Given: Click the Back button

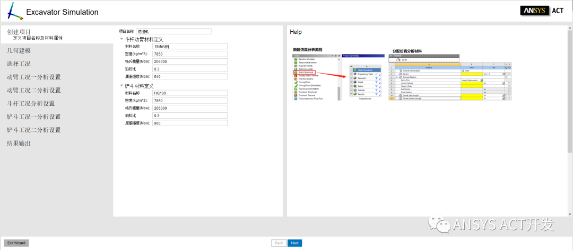Looking at the screenshot, I should [x=279, y=243].
